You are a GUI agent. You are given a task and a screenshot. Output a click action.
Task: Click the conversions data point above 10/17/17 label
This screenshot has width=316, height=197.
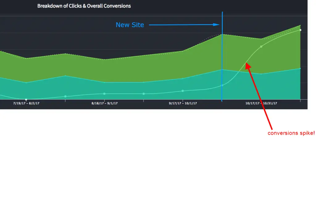pos(261,47)
